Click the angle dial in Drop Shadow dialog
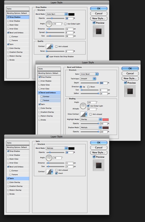This screenshot has width=145, height=222. pyautogui.click(x=49, y=24)
